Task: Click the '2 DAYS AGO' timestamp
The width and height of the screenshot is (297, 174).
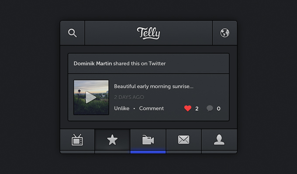Action: click(129, 97)
